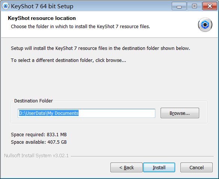The width and height of the screenshot is (219, 179).
Task: Cancel the KeyShot setup
Action: (197, 167)
